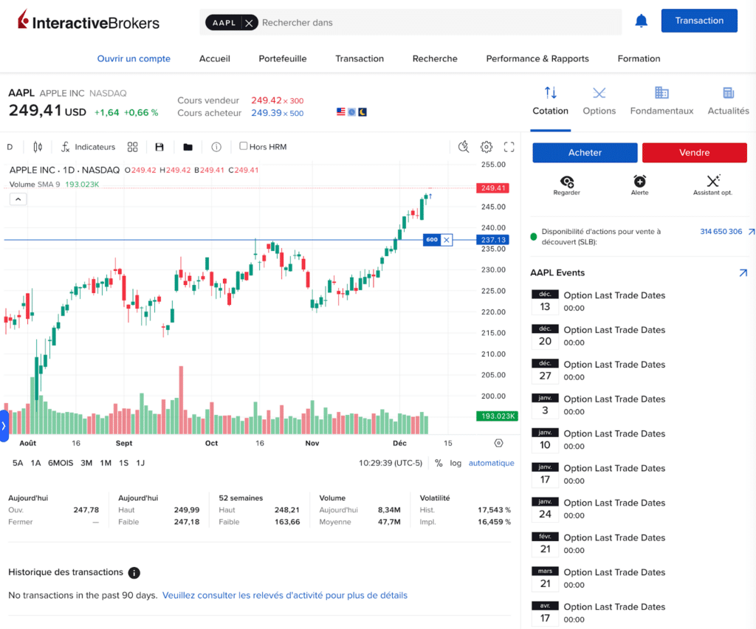Image resolution: width=756 pixels, height=629 pixels.
Task: Open the candlestick chart type selector
Action: pyautogui.click(x=38, y=147)
